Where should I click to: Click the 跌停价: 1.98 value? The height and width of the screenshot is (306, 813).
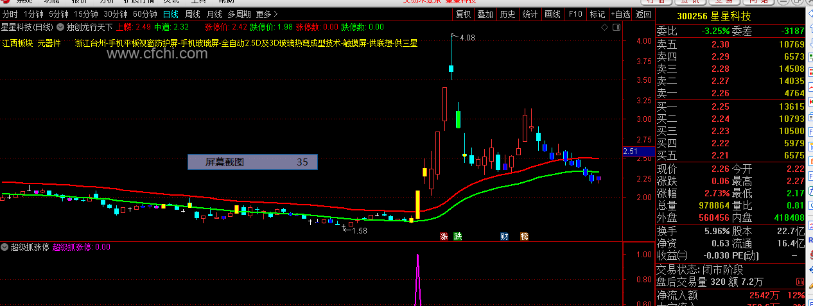(x=271, y=27)
